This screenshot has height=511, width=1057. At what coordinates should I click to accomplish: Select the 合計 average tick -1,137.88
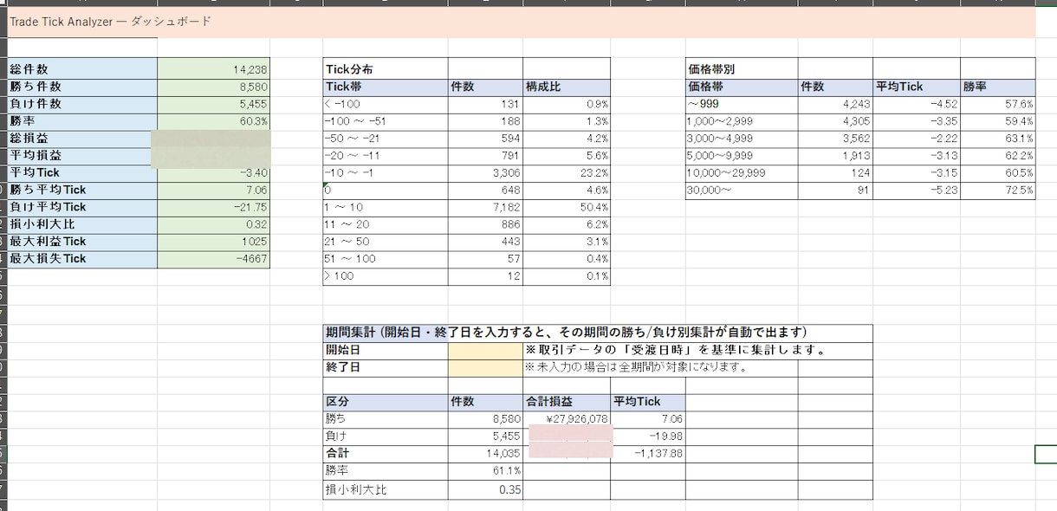click(648, 453)
